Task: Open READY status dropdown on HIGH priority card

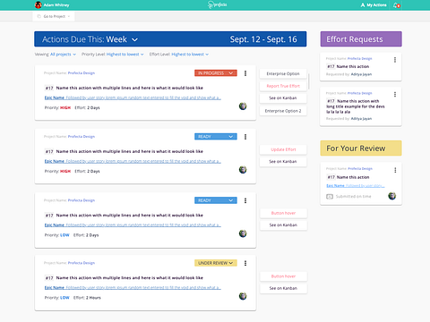Action: click(216, 137)
